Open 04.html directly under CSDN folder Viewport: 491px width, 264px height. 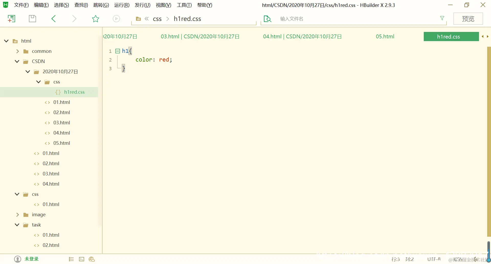coord(51,184)
